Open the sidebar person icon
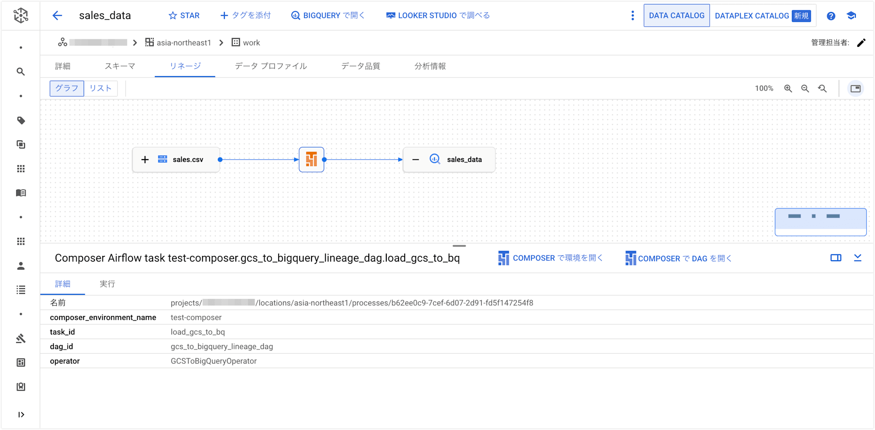 coord(21,266)
